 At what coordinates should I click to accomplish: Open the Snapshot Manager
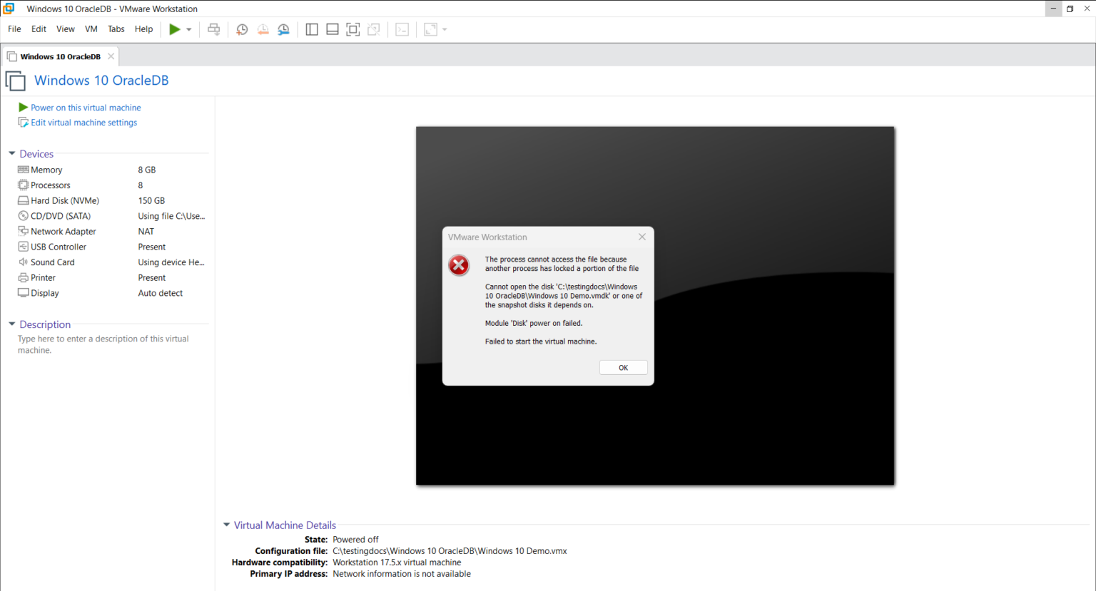[283, 29]
